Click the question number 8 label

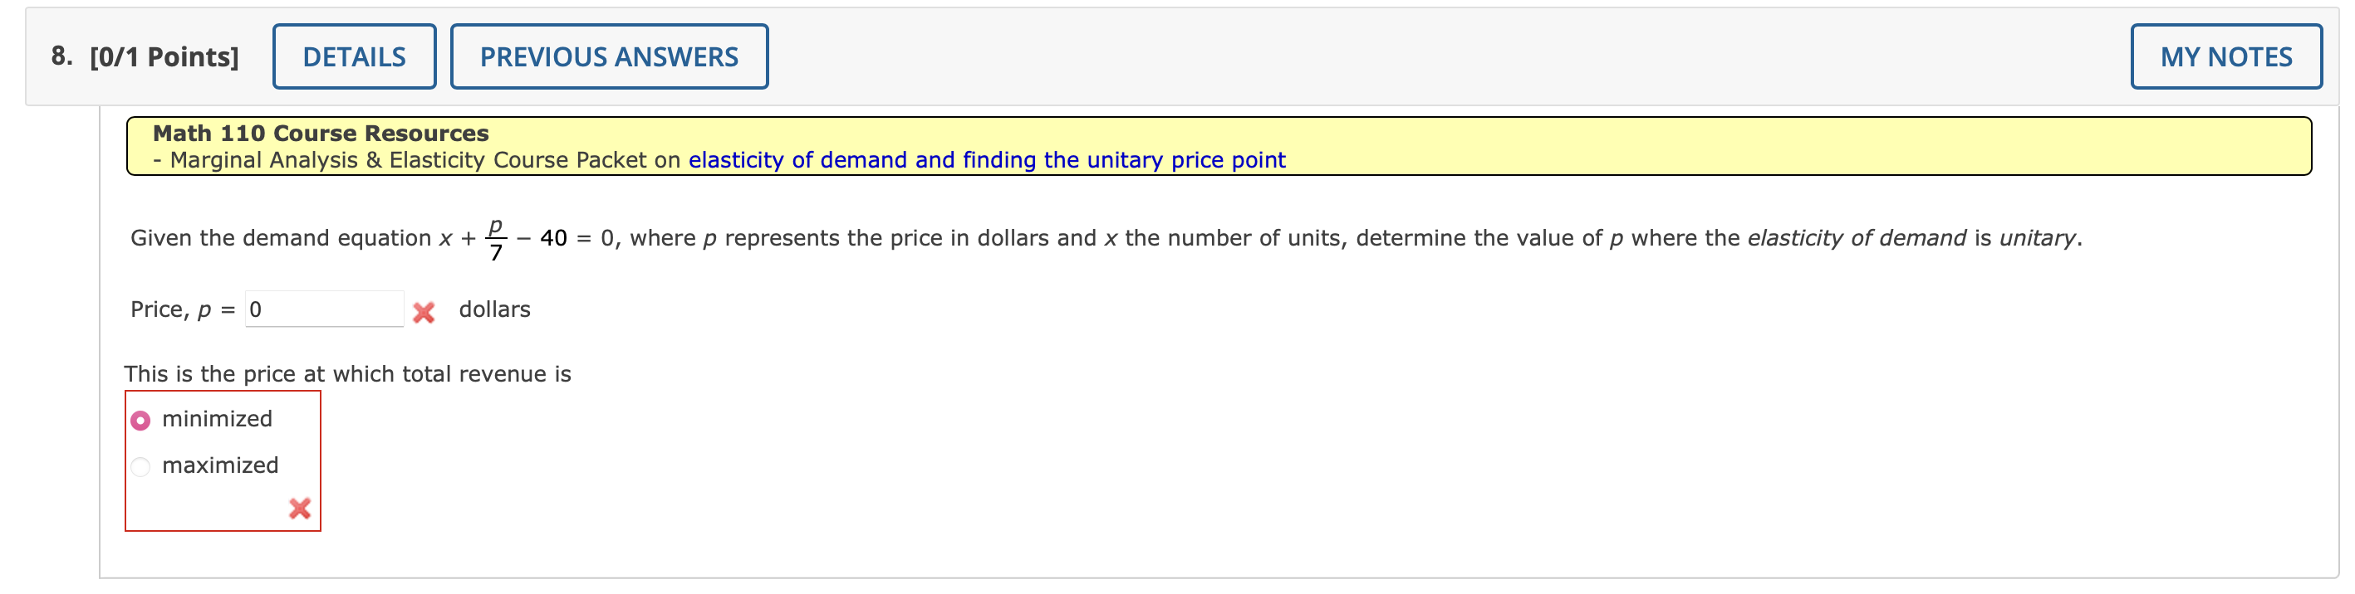point(61,56)
